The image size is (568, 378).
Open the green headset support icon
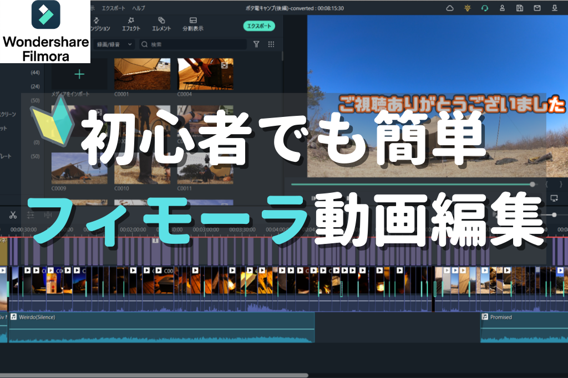(x=485, y=8)
